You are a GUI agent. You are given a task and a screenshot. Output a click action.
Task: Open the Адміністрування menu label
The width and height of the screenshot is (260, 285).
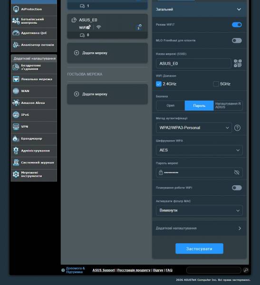(35, 151)
